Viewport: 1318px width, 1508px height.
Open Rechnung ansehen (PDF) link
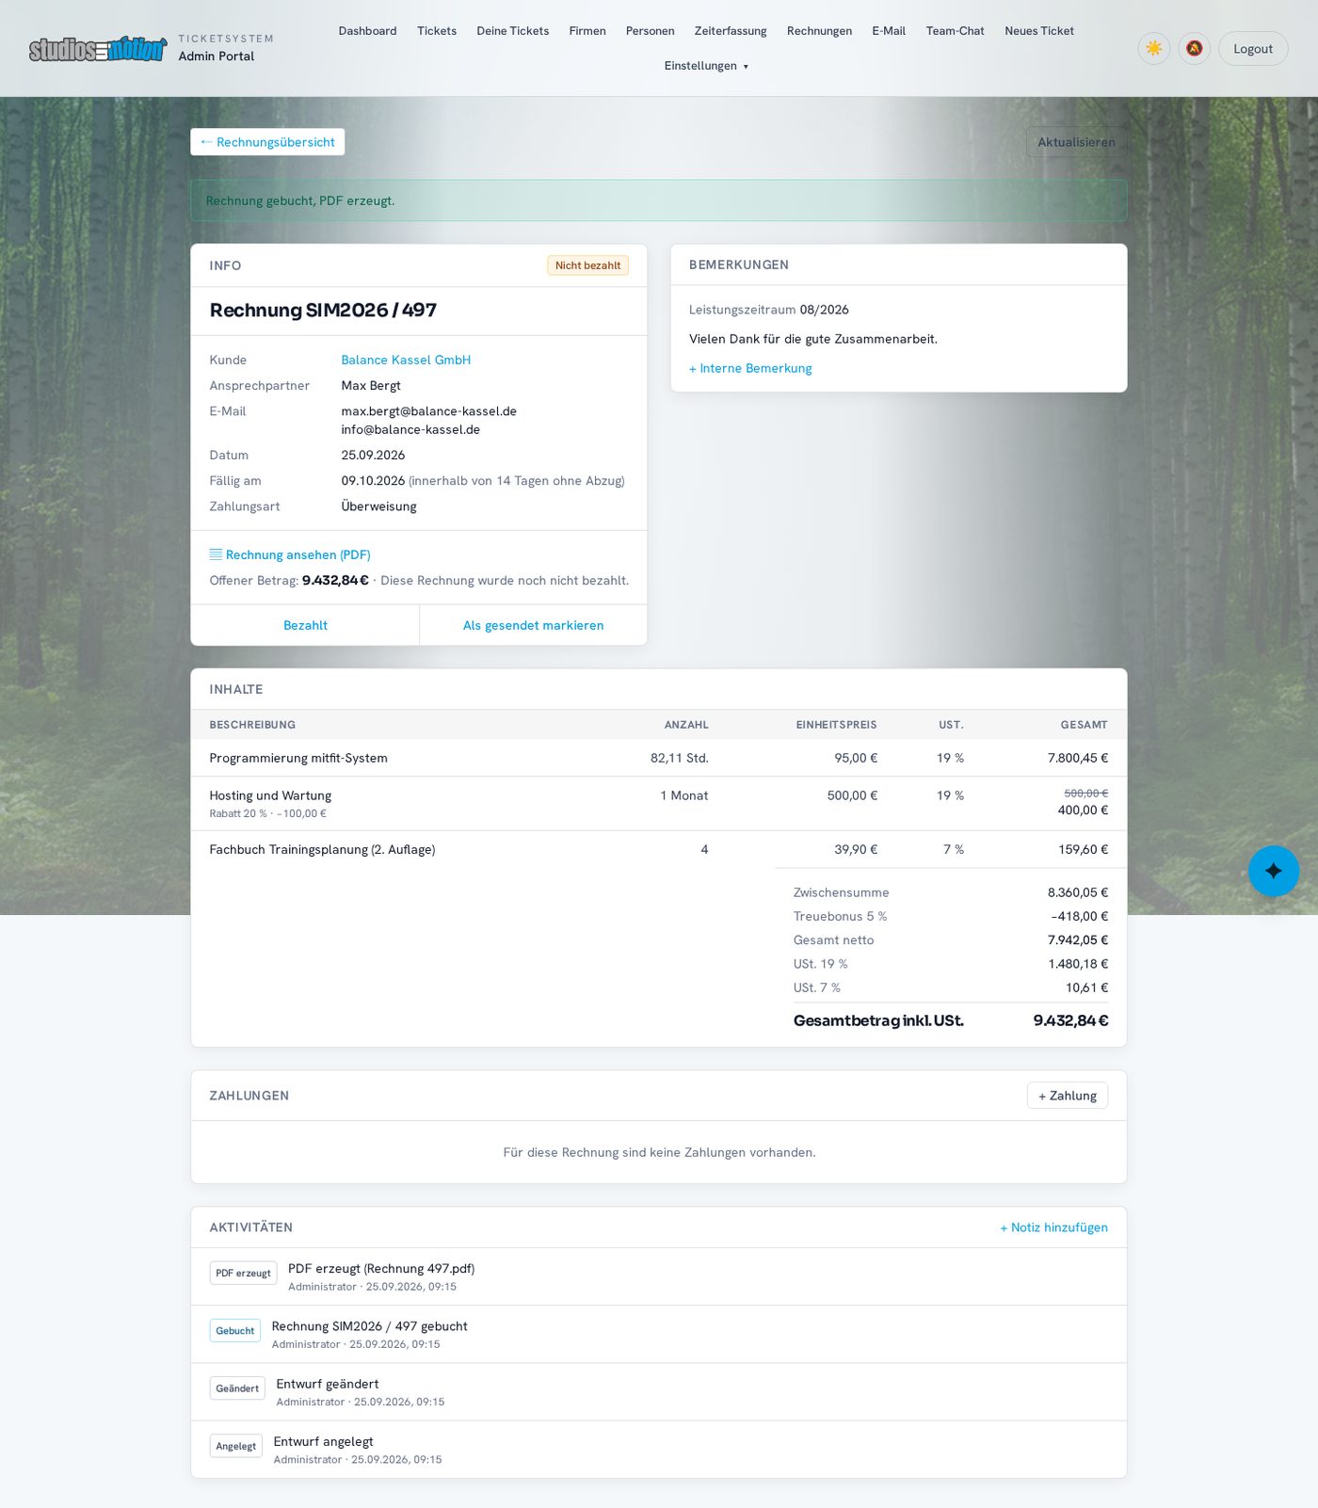point(290,554)
